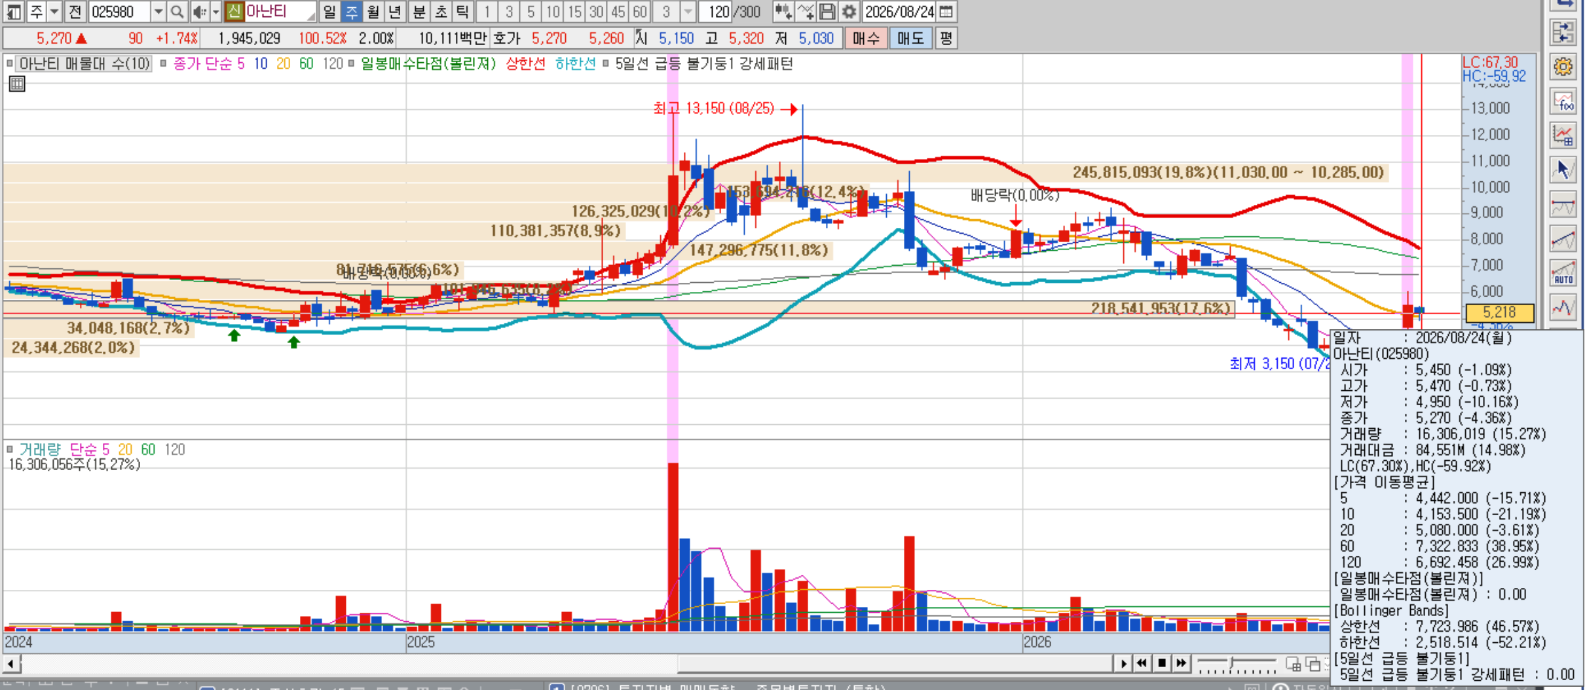This screenshot has width=1585, height=690.
Task: Click the 매도 (sell) button
Action: 910,38
